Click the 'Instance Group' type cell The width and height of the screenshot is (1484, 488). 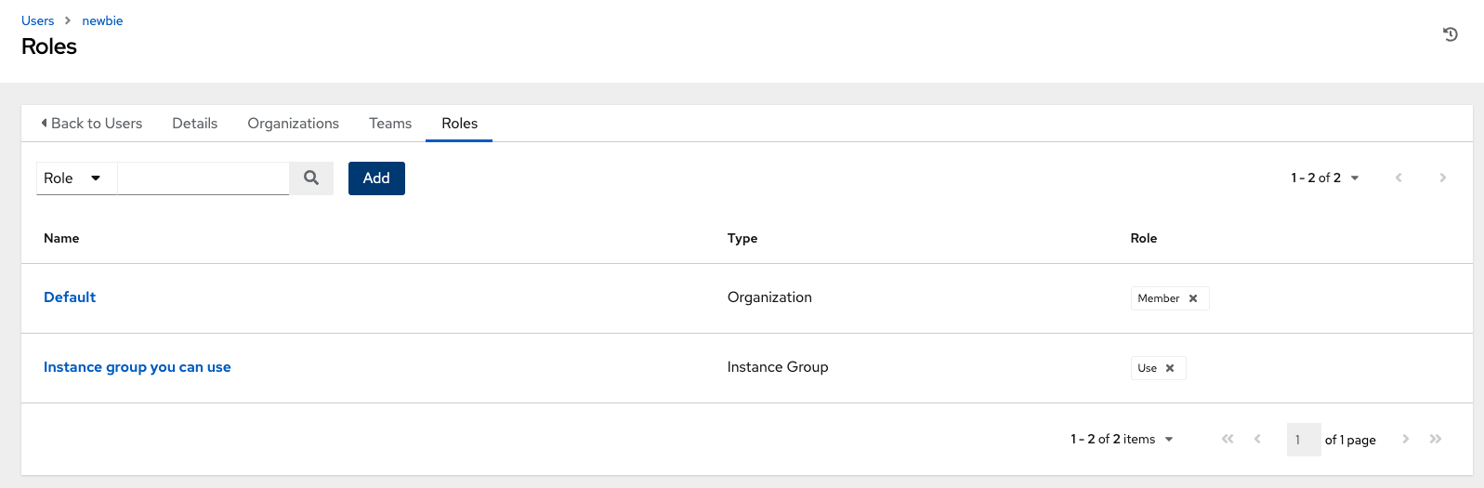(x=778, y=367)
